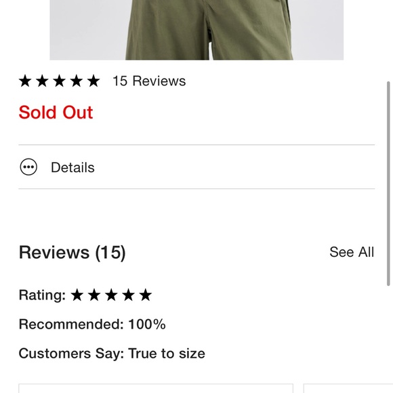The width and height of the screenshot is (393, 393).
Task: Tap the Recommended: 100% text
Action: 92,324
